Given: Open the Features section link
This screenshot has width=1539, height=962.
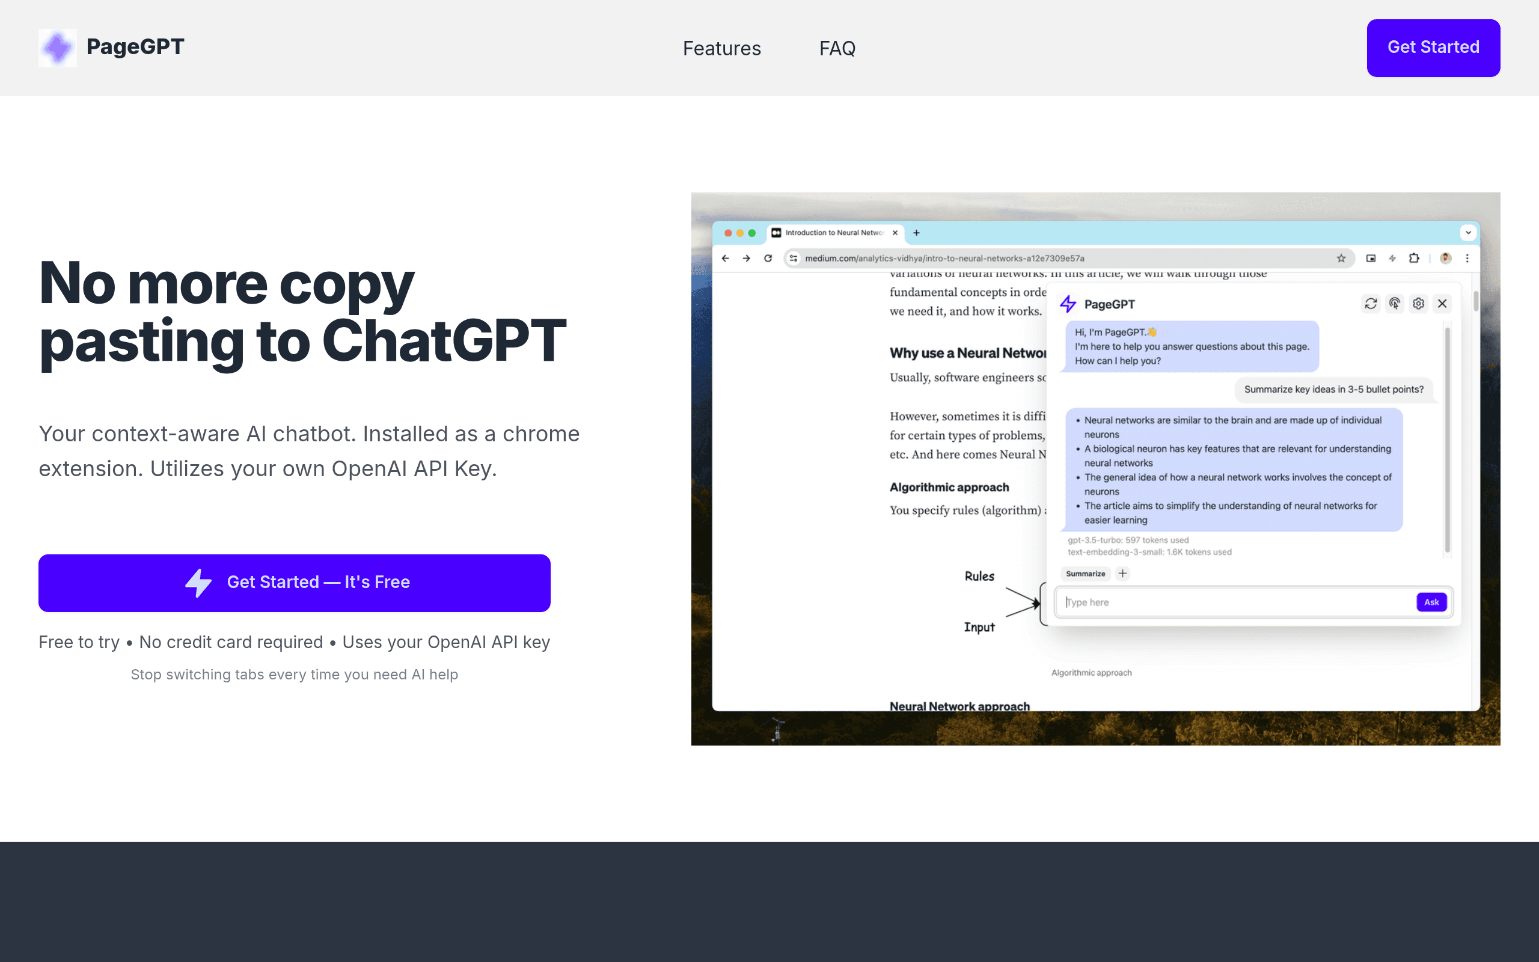Looking at the screenshot, I should 722,48.
